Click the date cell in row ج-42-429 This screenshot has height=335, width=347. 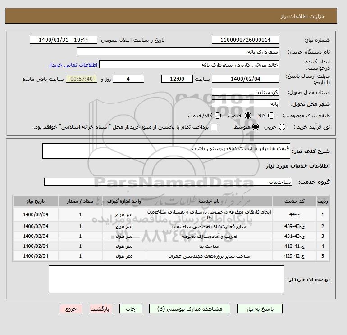[36, 256]
